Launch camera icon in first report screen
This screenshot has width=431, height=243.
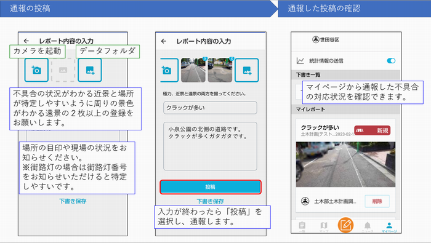coord(36,70)
